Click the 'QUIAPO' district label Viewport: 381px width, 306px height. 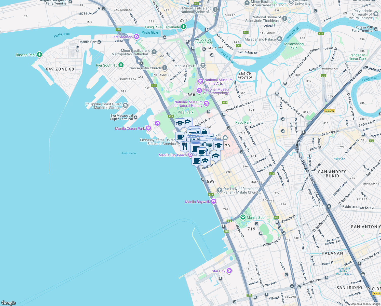[x=230, y=15]
